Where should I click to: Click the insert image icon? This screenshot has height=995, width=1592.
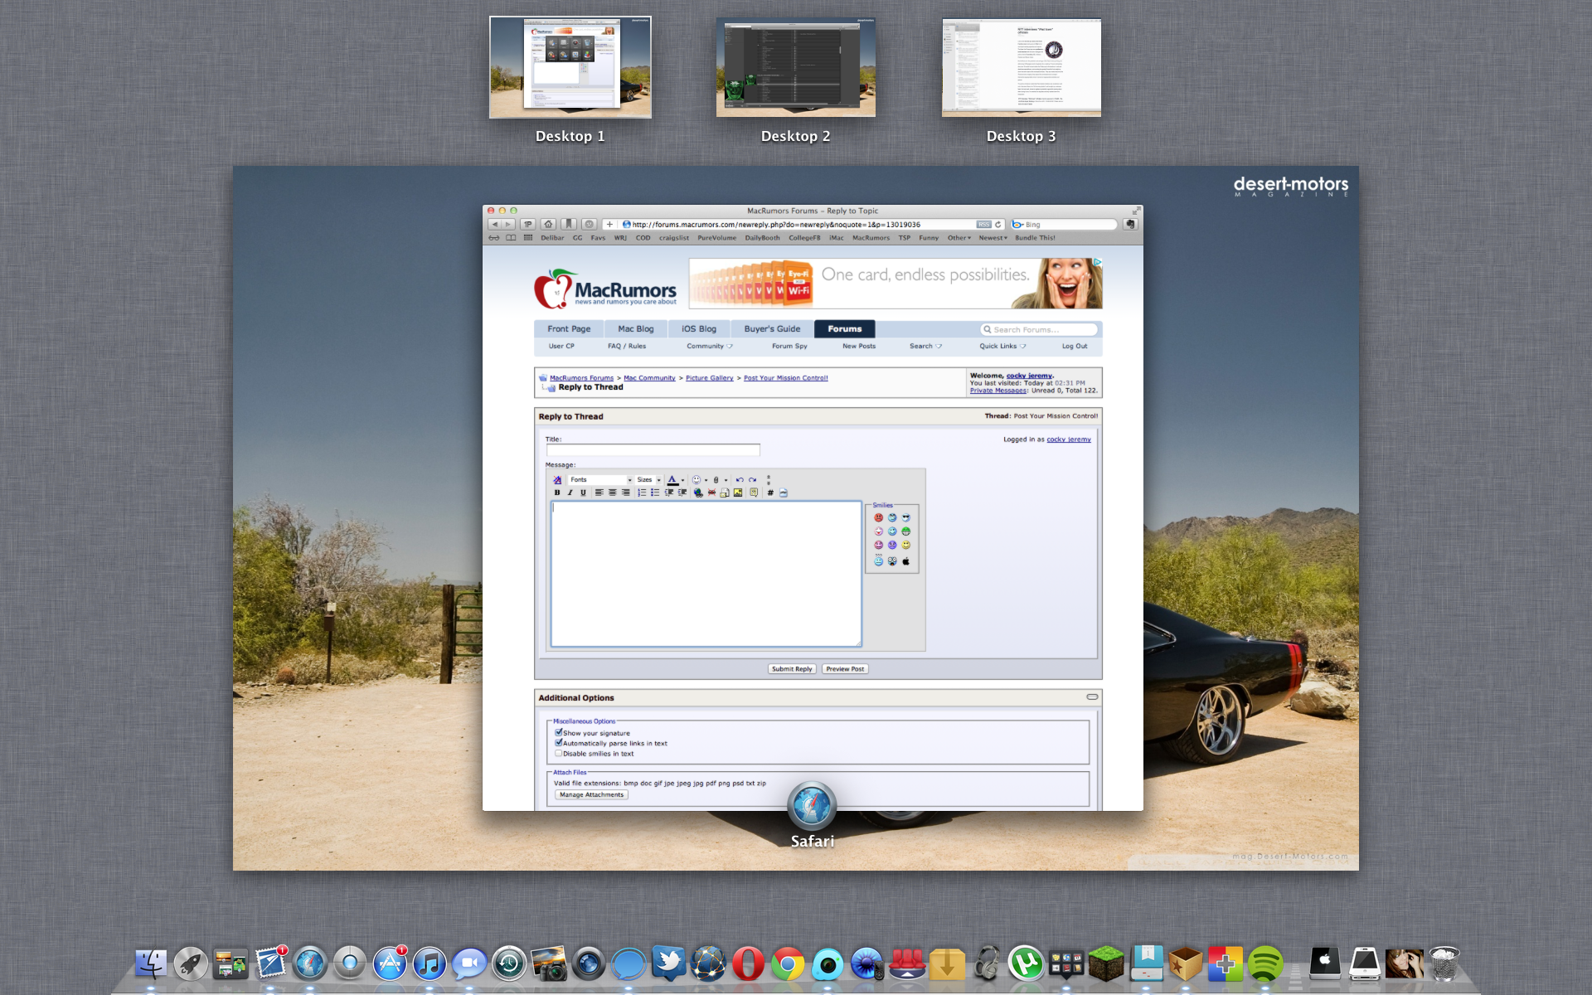pyautogui.click(x=738, y=493)
